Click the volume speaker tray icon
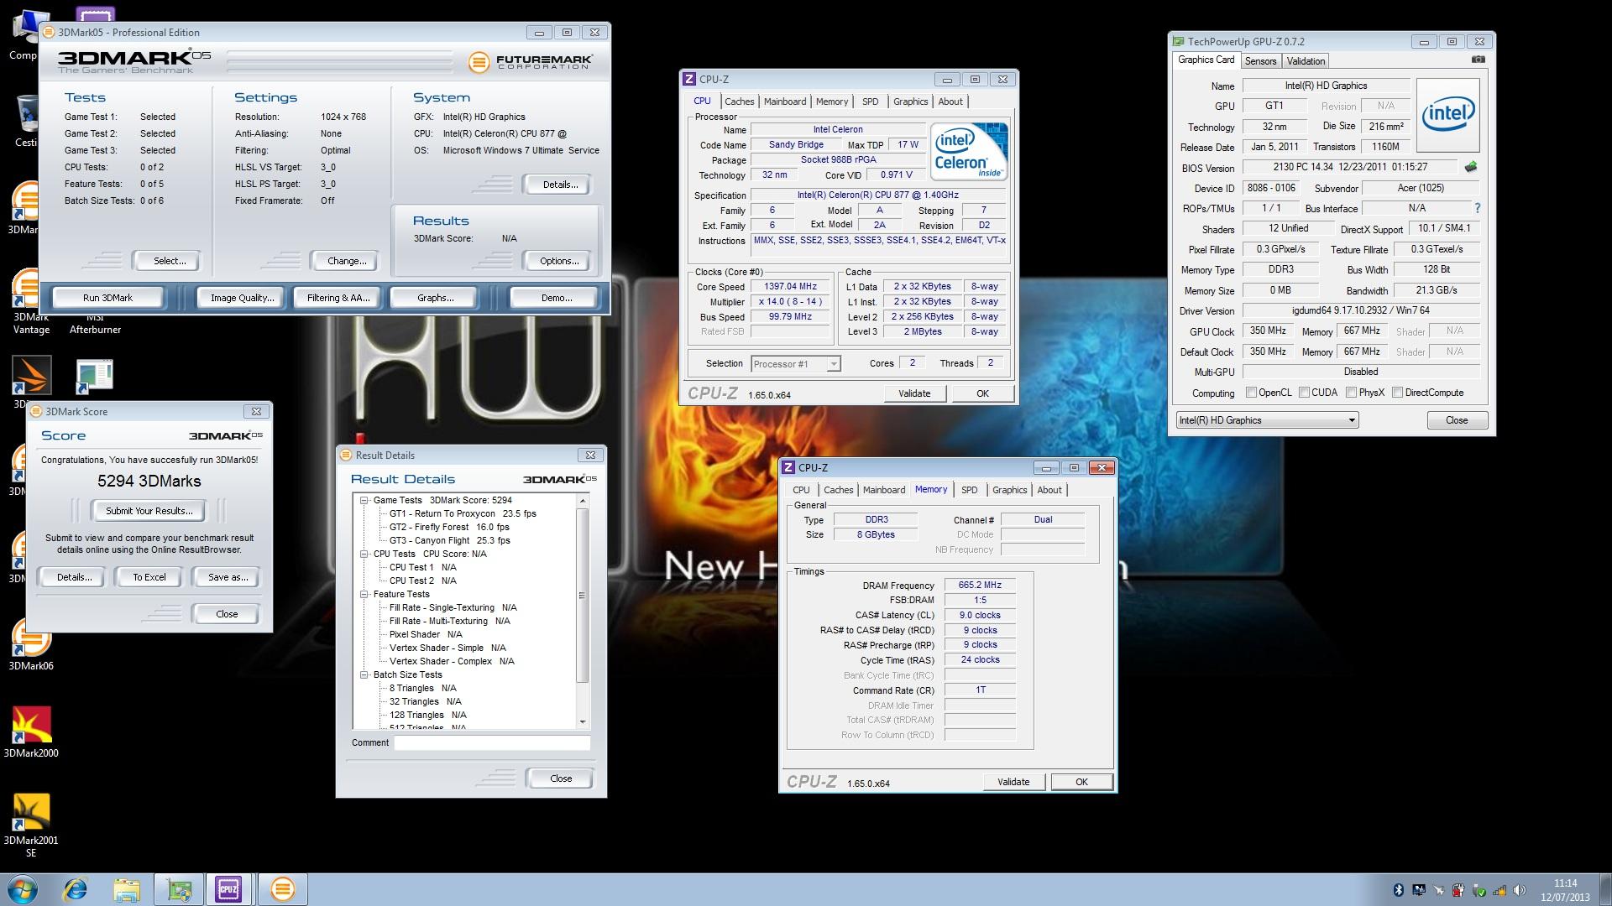This screenshot has height=906, width=1612. pos(1520,890)
